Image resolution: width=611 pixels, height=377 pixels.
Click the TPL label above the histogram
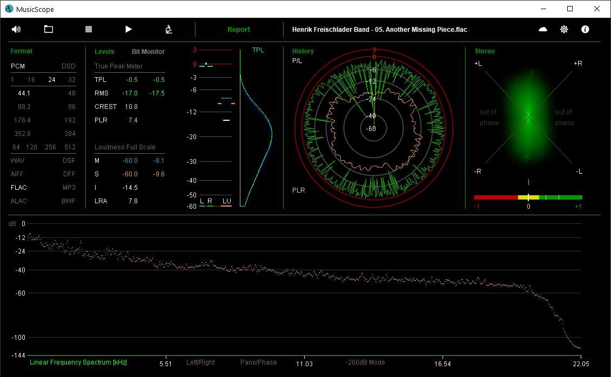(258, 50)
